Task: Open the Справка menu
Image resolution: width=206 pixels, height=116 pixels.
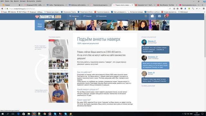Action: click(39, 1)
